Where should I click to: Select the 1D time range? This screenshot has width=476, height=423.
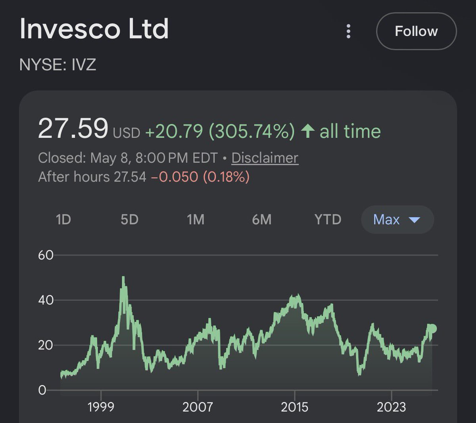tap(63, 219)
